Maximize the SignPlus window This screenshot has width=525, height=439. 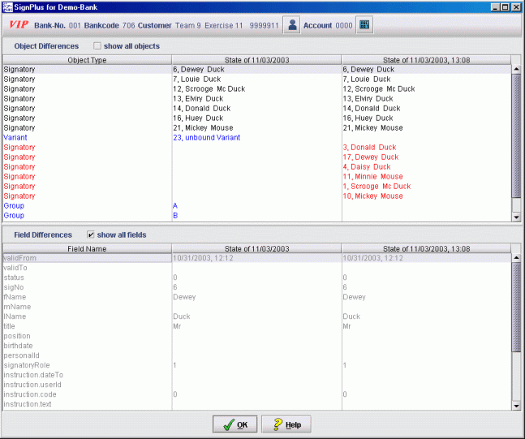pyautogui.click(x=505, y=6)
